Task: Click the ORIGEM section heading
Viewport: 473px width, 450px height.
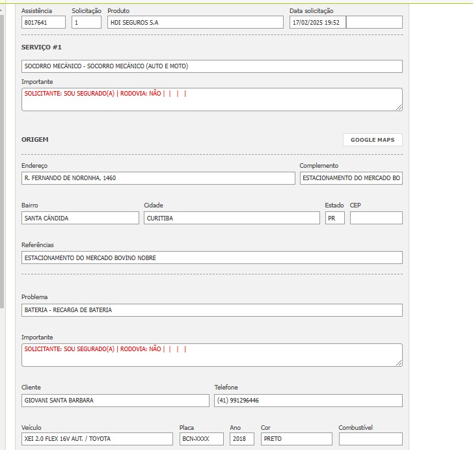Action: tap(35, 140)
